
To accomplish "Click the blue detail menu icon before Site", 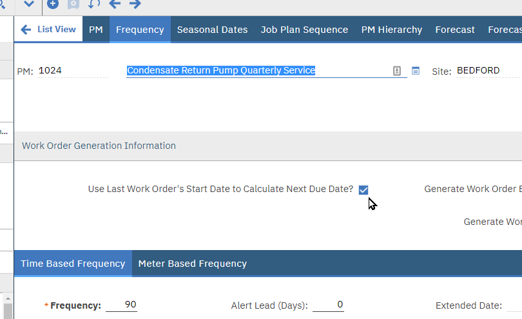I will (x=416, y=71).
